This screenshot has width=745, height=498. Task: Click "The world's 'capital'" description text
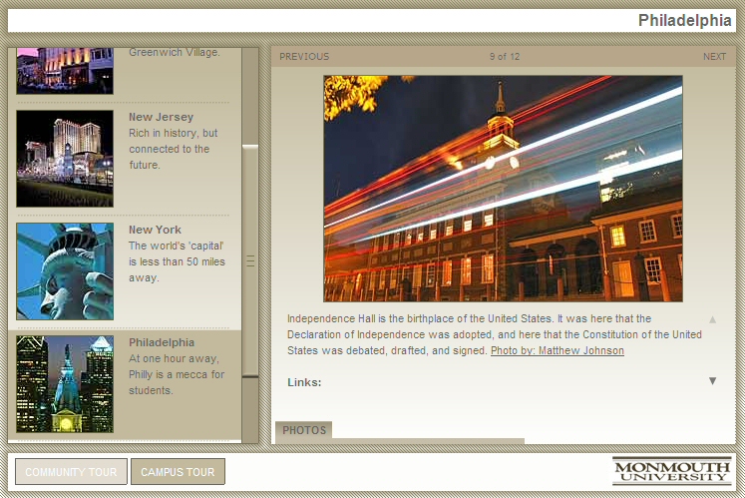177,261
